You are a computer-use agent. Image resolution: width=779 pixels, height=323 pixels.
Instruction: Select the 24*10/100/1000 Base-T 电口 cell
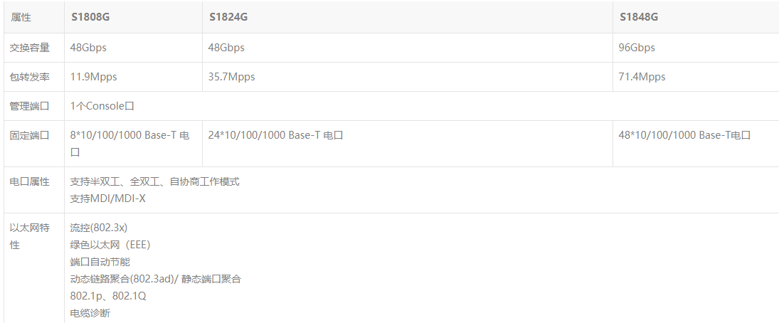(x=275, y=135)
